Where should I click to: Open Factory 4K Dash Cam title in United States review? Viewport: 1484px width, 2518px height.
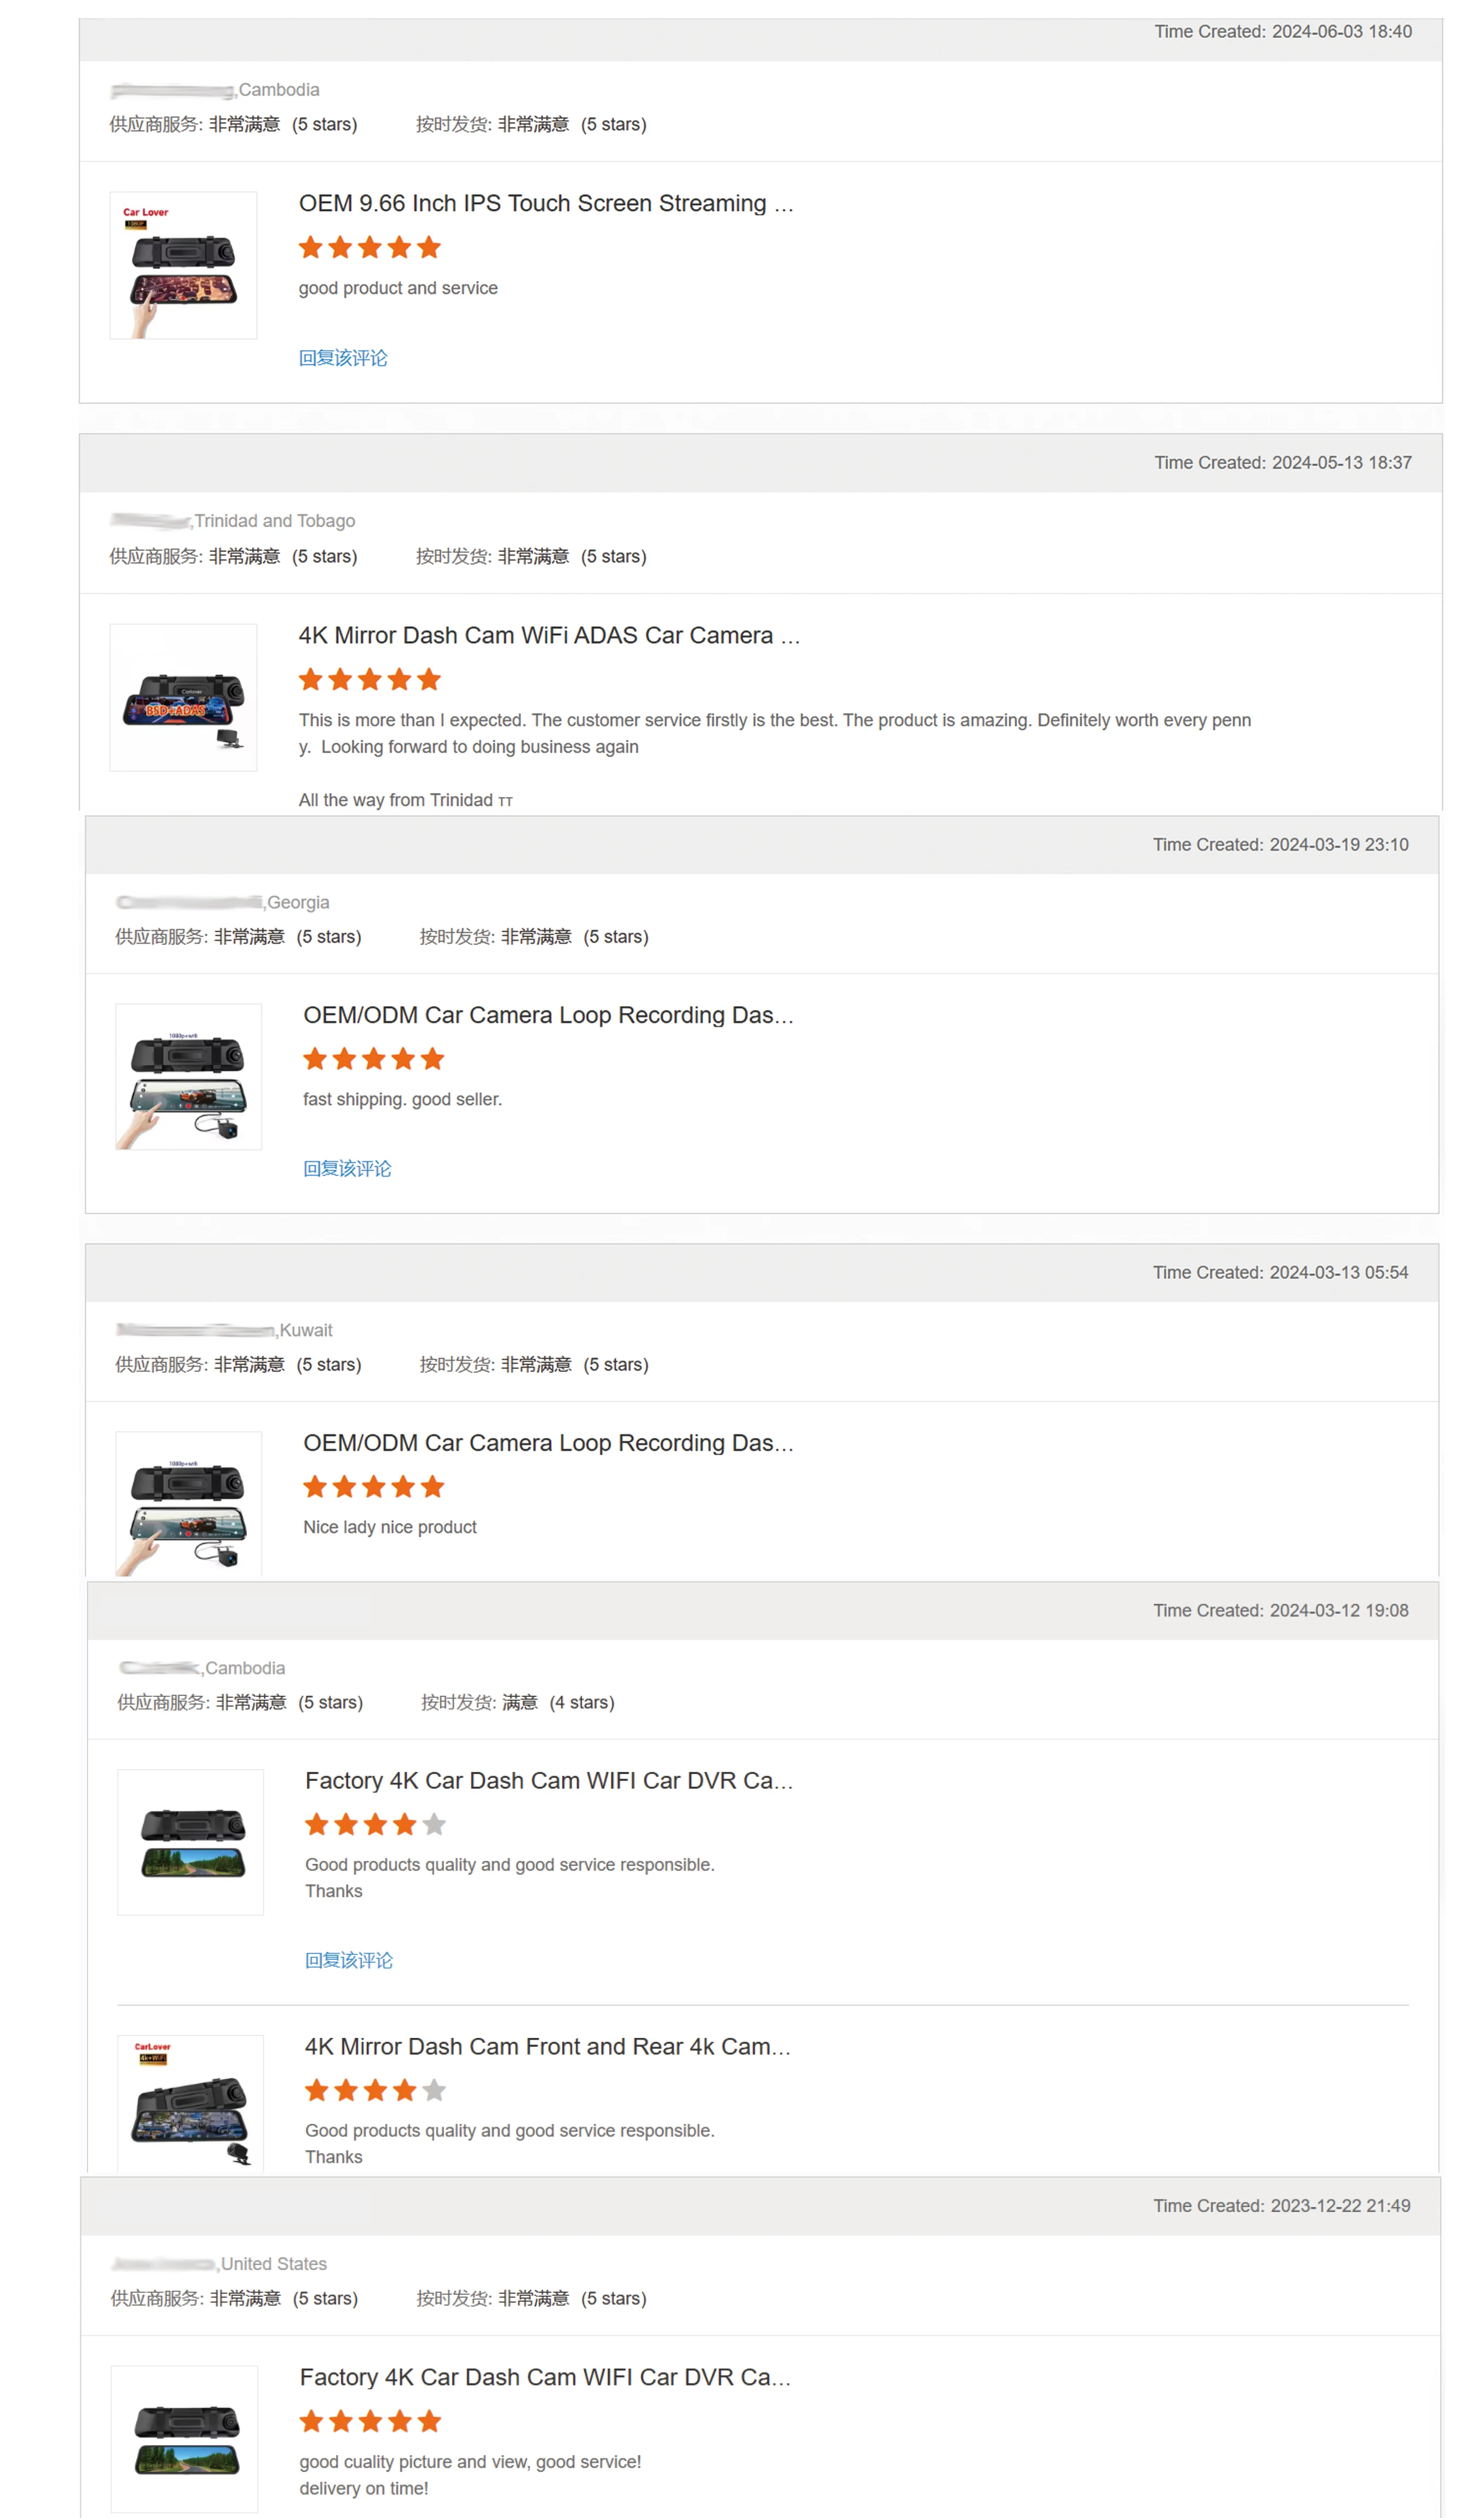click(545, 2377)
